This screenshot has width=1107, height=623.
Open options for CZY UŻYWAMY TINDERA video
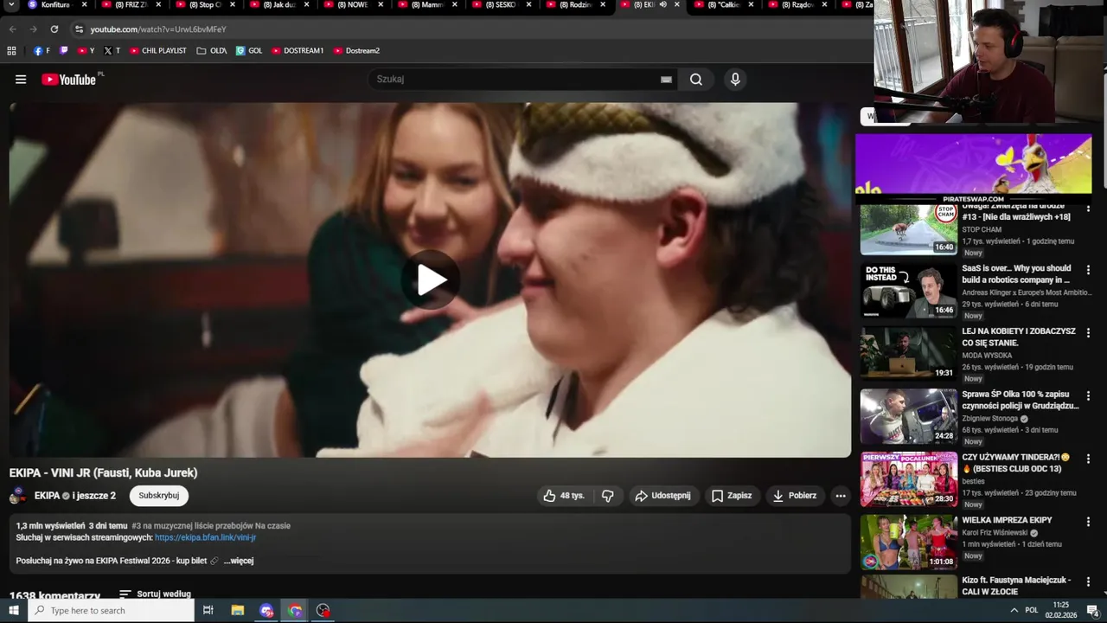tap(1088, 458)
